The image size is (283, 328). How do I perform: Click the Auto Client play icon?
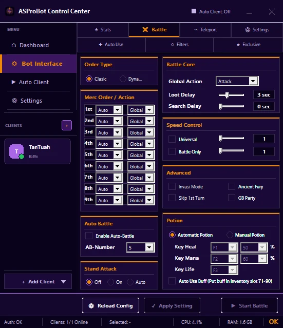13,82
